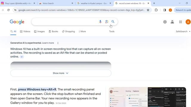Select the Shopping results filter
The height and width of the screenshot is (107, 191).
pyautogui.click(x=68, y=32)
